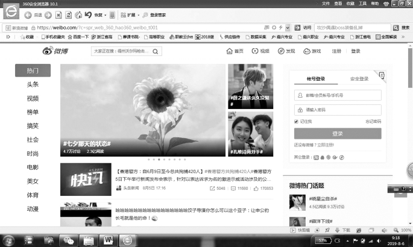
Task: Click the page vertical scrollbar thumb
Action: [410, 68]
